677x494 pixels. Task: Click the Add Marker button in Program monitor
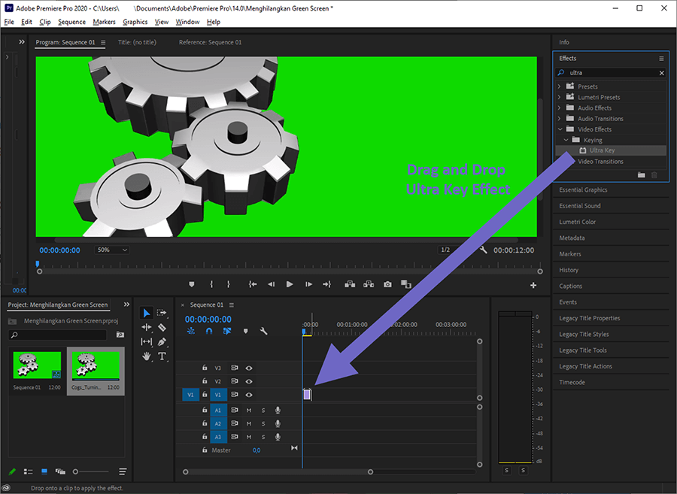tap(192, 284)
